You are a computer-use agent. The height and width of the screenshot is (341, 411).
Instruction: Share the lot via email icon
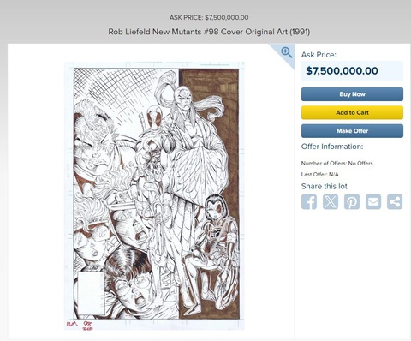(373, 202)
